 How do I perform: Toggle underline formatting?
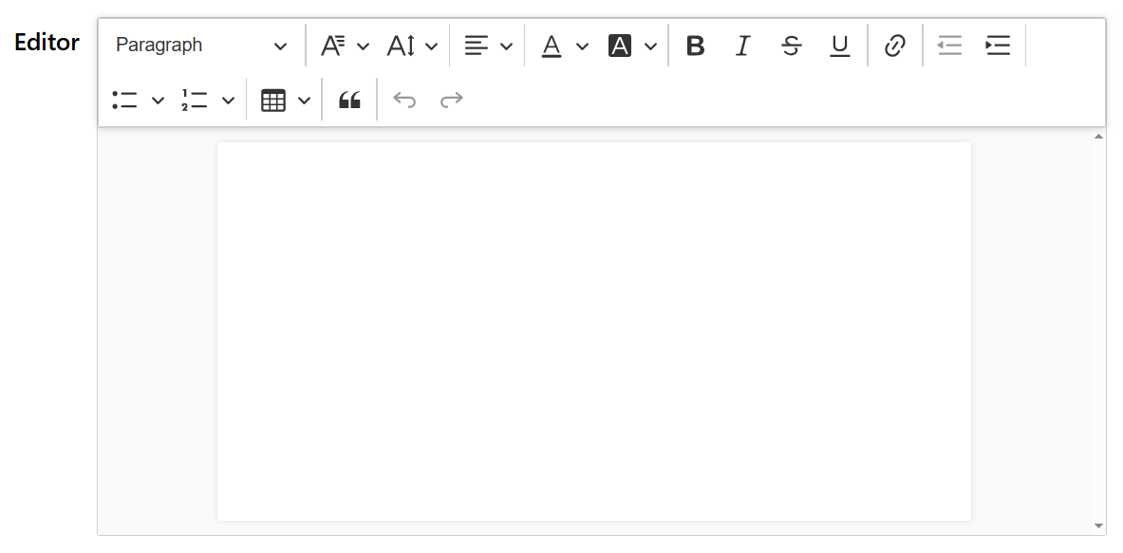point(839,46)
